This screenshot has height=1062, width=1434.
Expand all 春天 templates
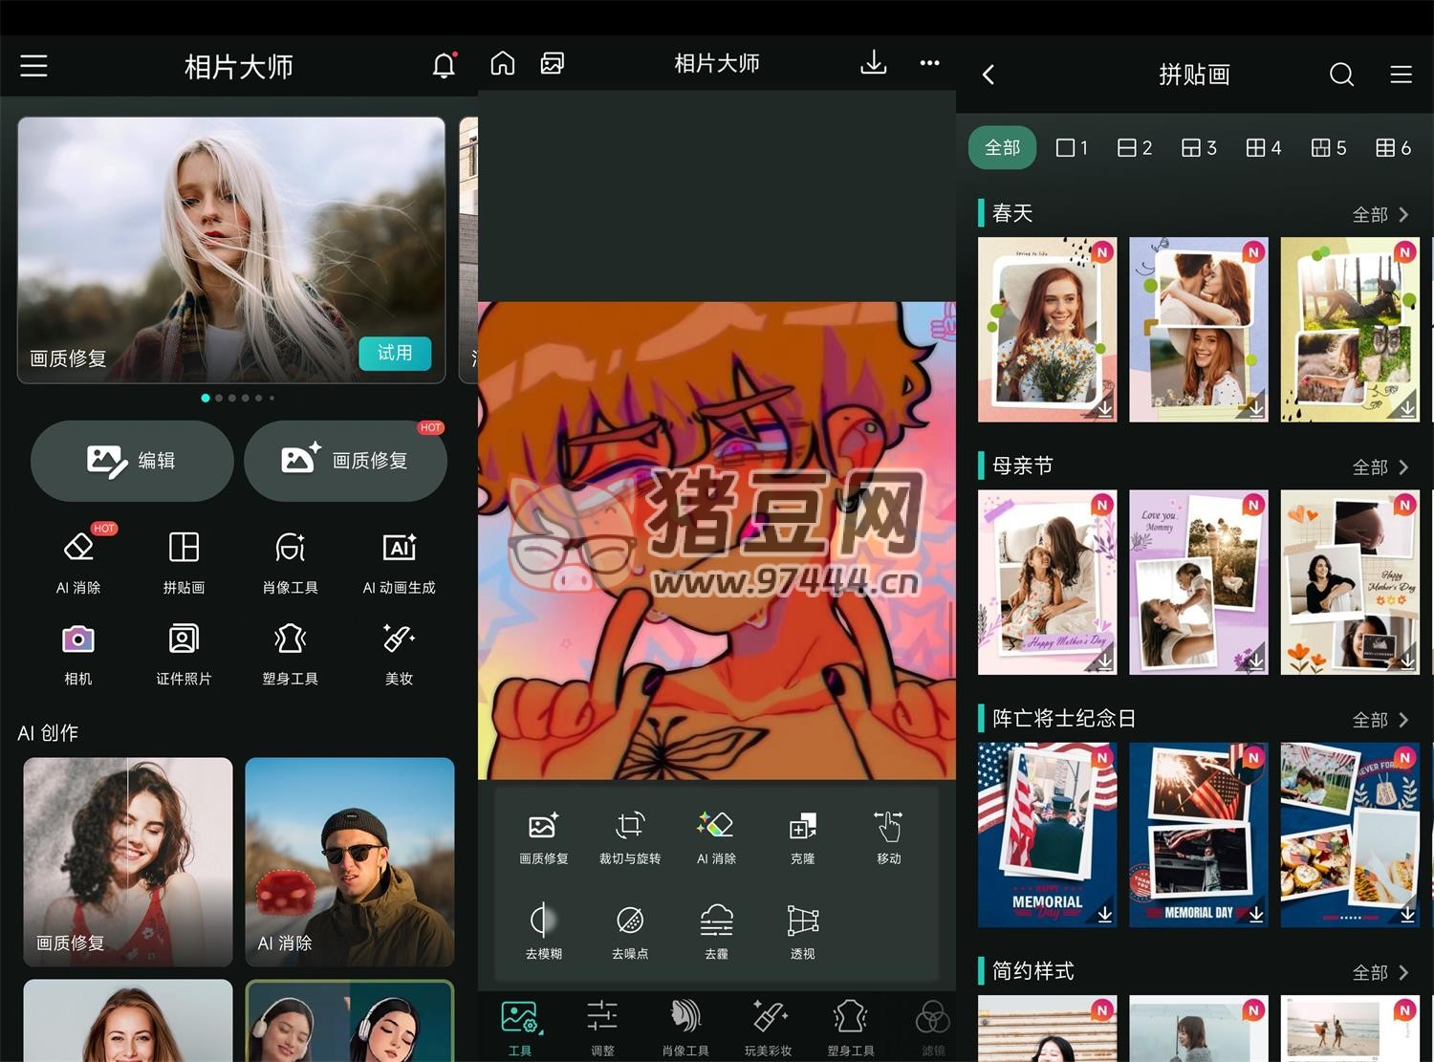(x=1380, y=214)
